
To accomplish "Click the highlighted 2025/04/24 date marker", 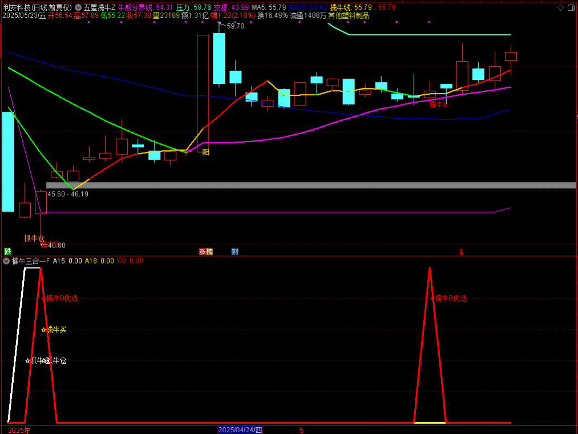I will pos(240,430).
